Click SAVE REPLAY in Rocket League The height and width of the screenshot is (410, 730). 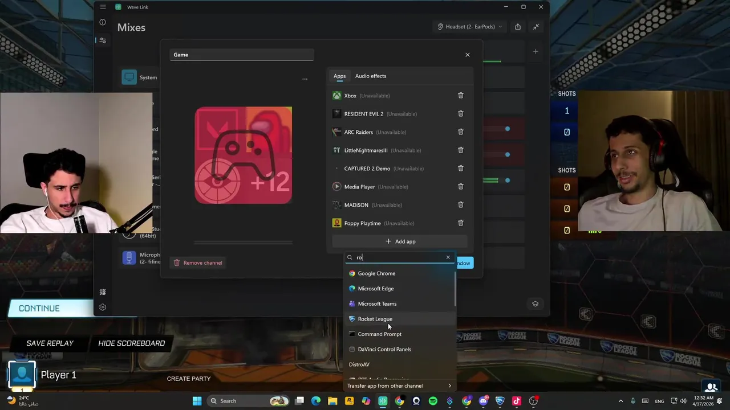pyautogui.click(x=50, y=343)
